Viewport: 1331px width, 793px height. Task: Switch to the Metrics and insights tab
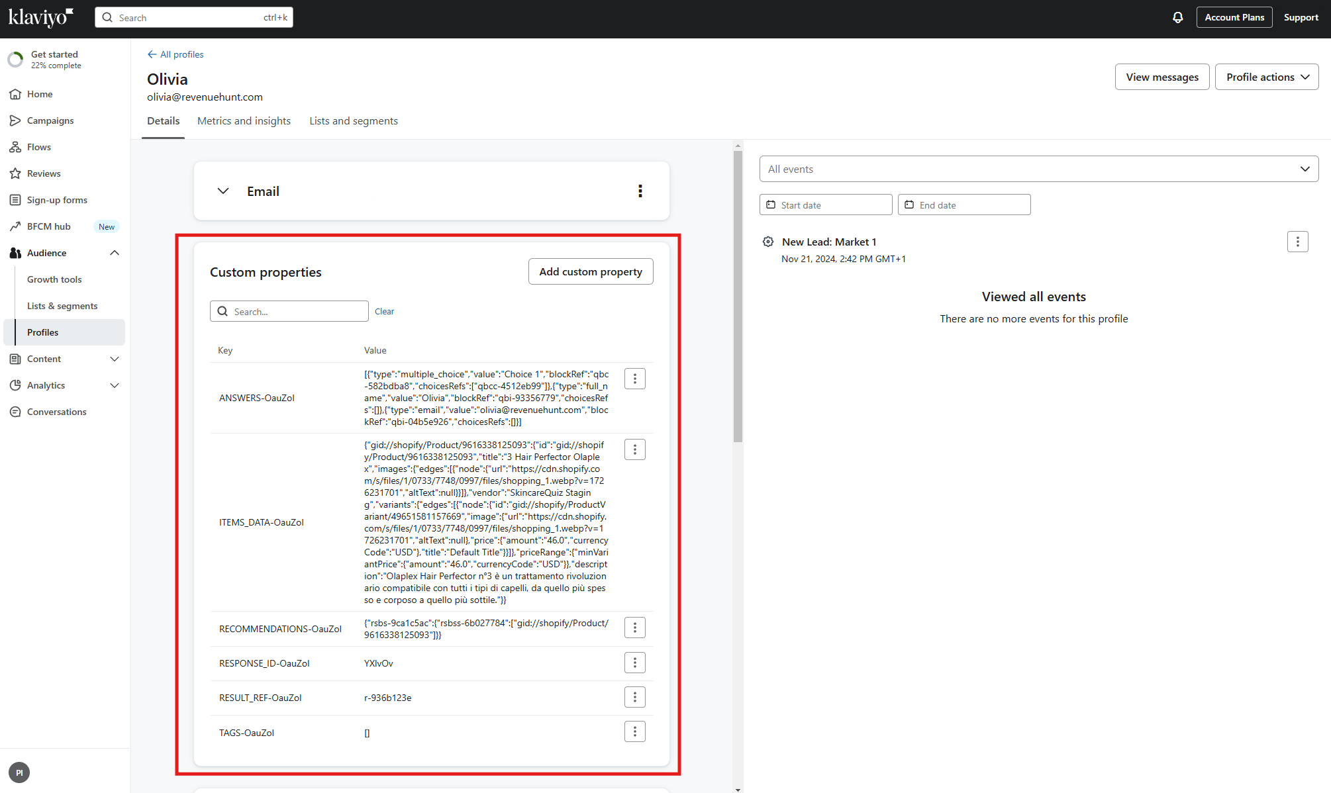tap(244, 120)
